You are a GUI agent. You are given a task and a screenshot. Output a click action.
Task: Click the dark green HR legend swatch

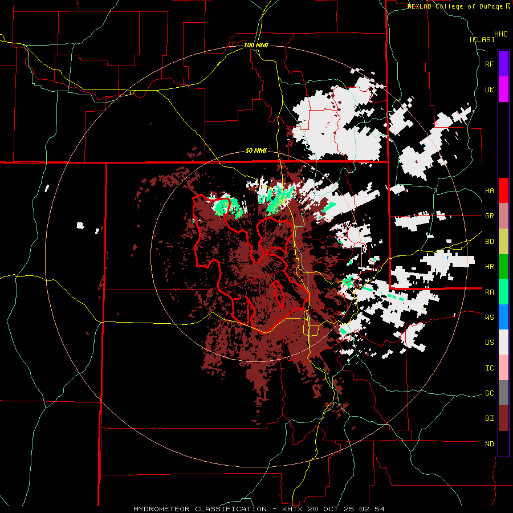(503, 266)
